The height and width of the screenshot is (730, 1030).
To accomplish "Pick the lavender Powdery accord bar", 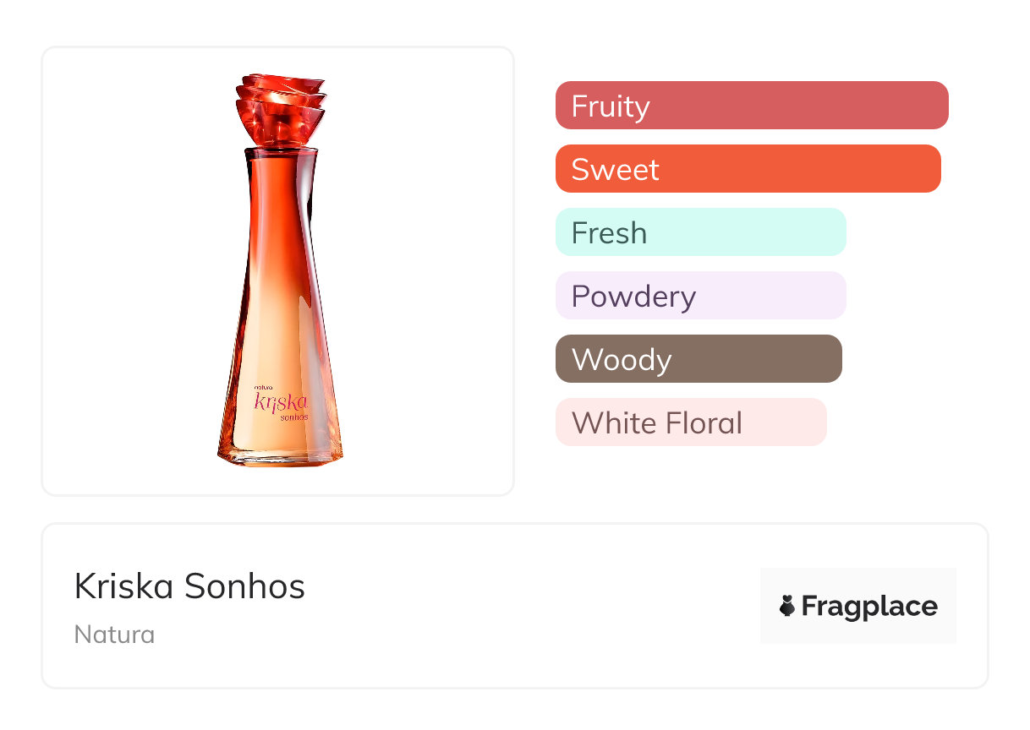I will (700, 296).
